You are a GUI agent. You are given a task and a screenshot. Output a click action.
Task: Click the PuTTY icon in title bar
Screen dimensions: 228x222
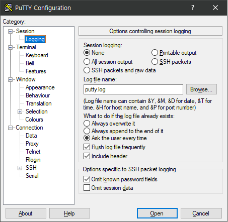pyautogui.click(x=9, y=8)
